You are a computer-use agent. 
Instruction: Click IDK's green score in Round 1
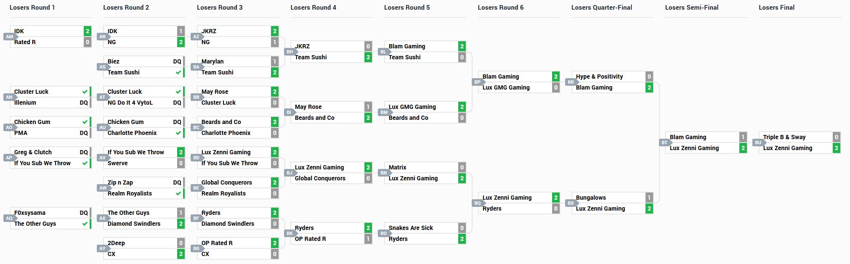coord(87,31)
